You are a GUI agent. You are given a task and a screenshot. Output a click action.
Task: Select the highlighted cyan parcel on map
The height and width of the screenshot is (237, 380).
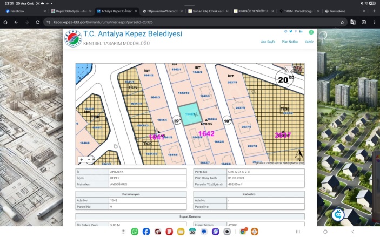coord(189,116)
